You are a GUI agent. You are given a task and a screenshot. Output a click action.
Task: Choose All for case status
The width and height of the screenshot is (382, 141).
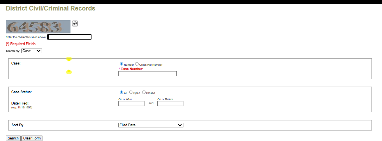[x=121, y=92]
